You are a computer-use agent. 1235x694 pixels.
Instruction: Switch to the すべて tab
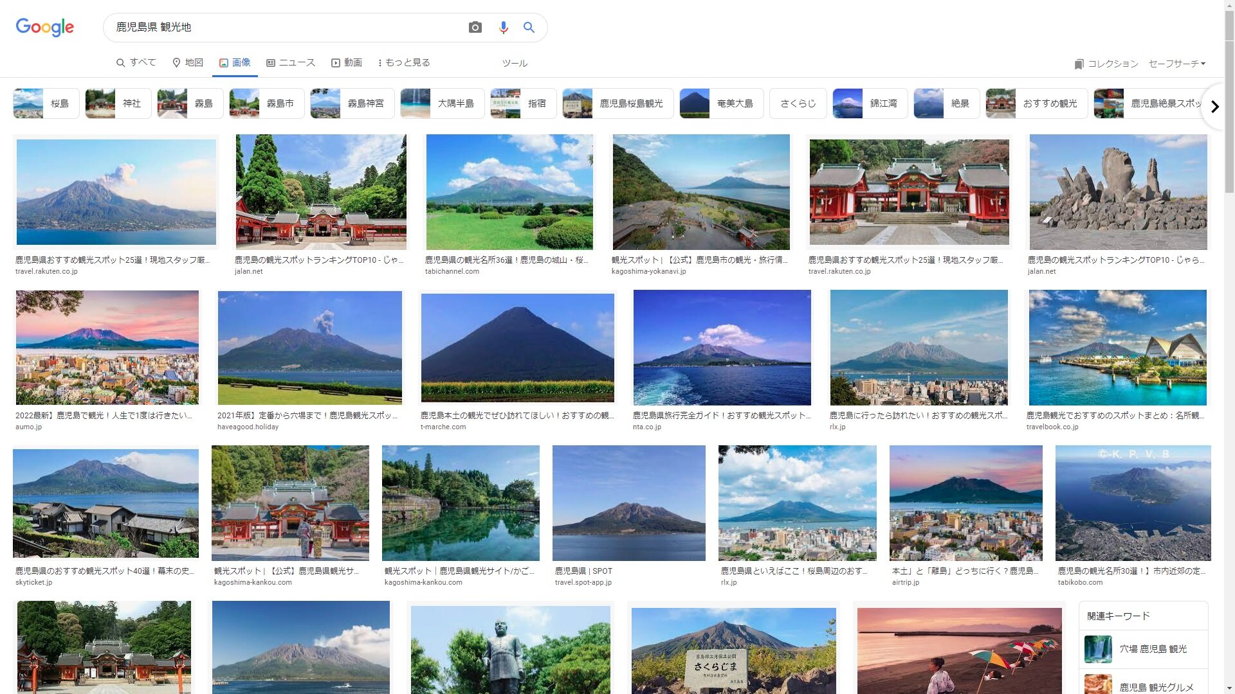click(x=136, y=62)
